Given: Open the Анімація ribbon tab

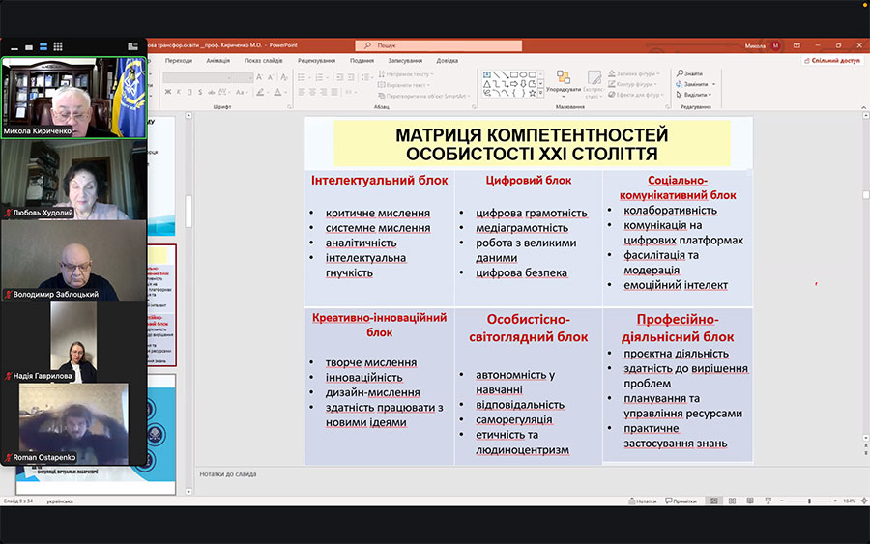Looking at the screenshot, I should click(217, 60).
